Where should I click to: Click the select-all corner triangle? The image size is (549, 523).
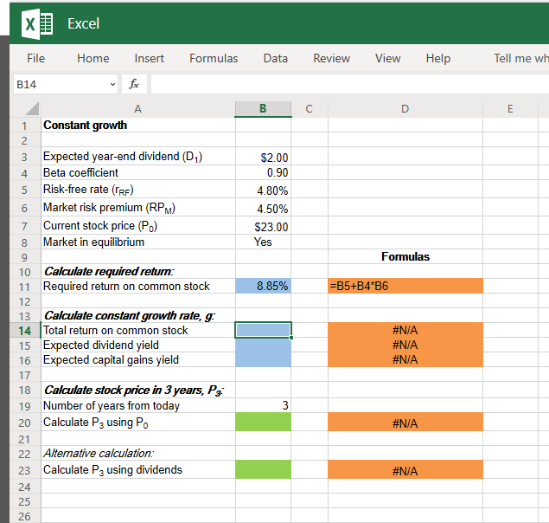[33, 108]
